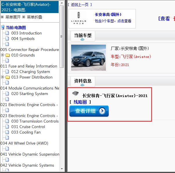Select 005 Connector Repair Procedure entry
175x173 pixels.
coord(30,50)
